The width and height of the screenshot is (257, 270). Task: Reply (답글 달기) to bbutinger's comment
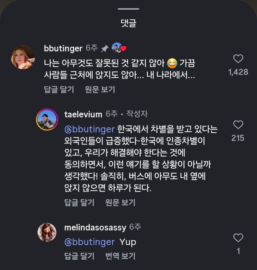(59, 90)
